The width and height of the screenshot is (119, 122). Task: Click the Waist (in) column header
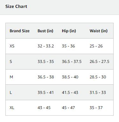[x=98, y=31]
